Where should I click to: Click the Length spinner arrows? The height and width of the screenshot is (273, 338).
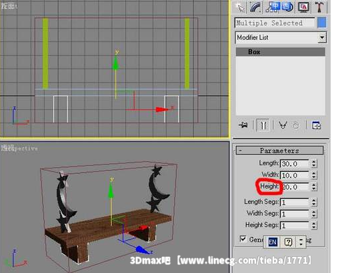click(x=314, y=164)
